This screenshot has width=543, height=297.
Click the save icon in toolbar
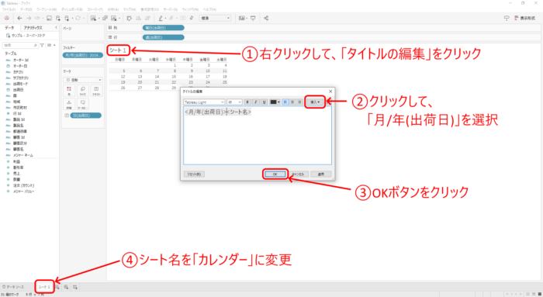[x=49, y=18]
